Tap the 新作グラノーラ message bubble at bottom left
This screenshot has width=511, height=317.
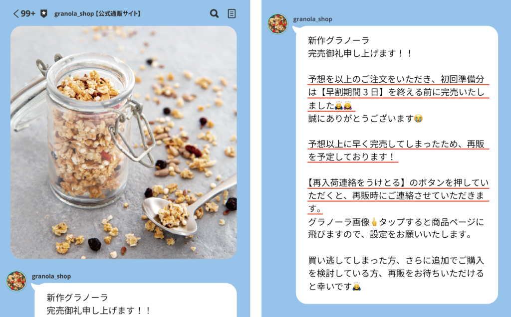click(136, 300)
